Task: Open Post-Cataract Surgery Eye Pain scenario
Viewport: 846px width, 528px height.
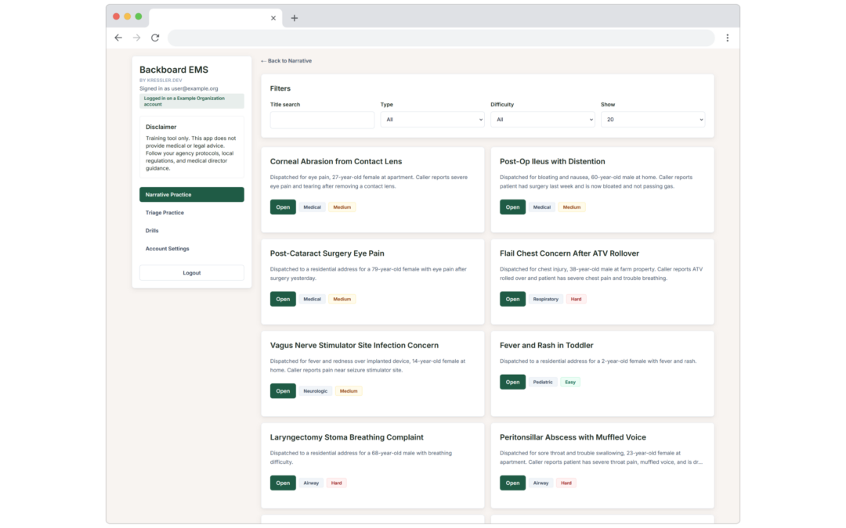Action: pyautogui.click(x=283, y=299)
